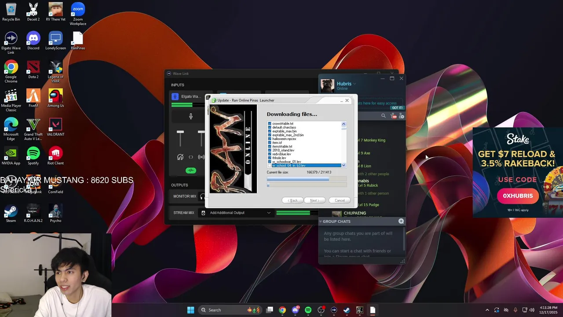Toggle checkbox for default.charclass
The width and height of the screenshot is (563, 317).
tap(270, 127)
